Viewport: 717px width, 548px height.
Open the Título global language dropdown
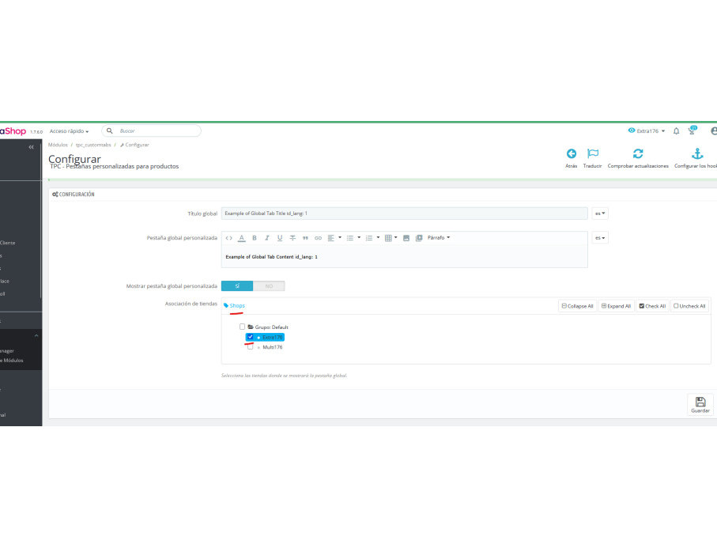pos(600,214)
